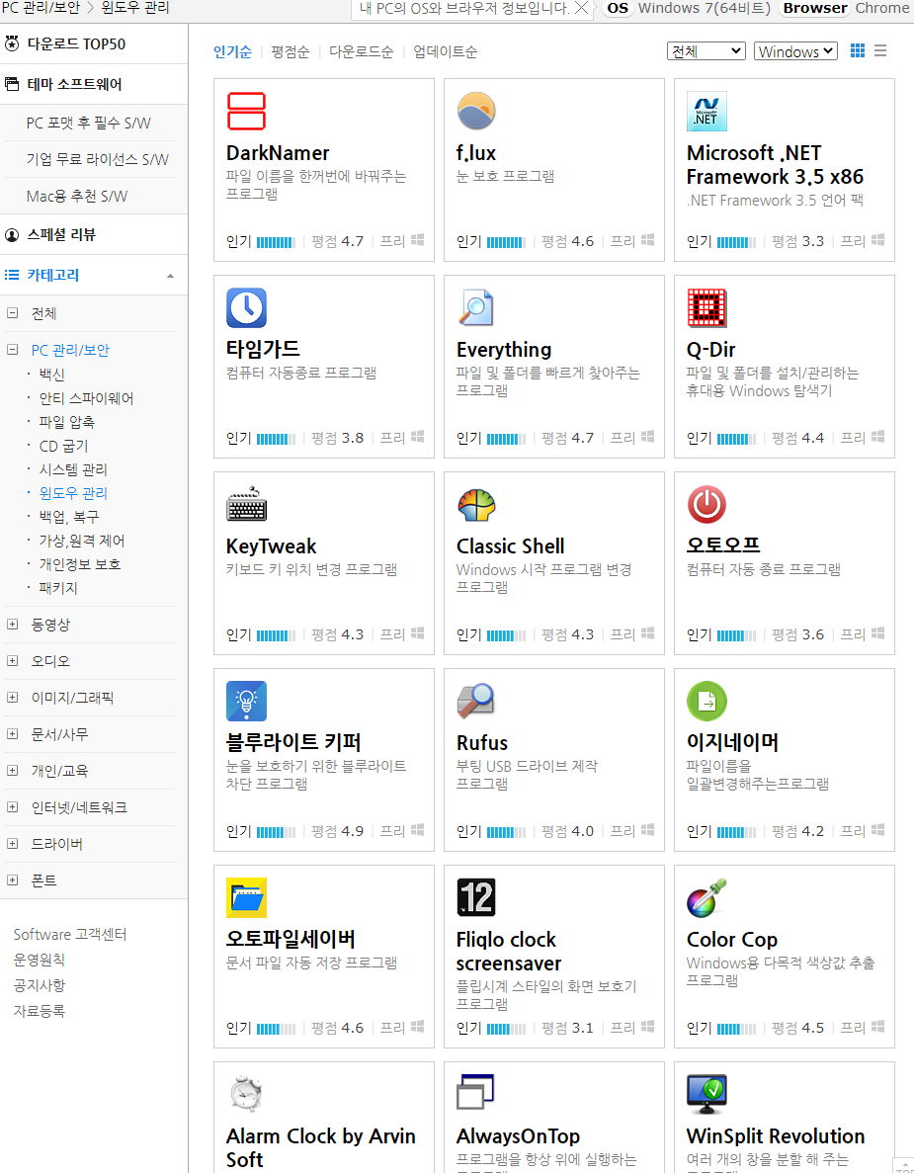Image resolution: width=914 pixels, height=1173 pixels.
Task: Expand the 오디오 category
Action: [12, 660]
